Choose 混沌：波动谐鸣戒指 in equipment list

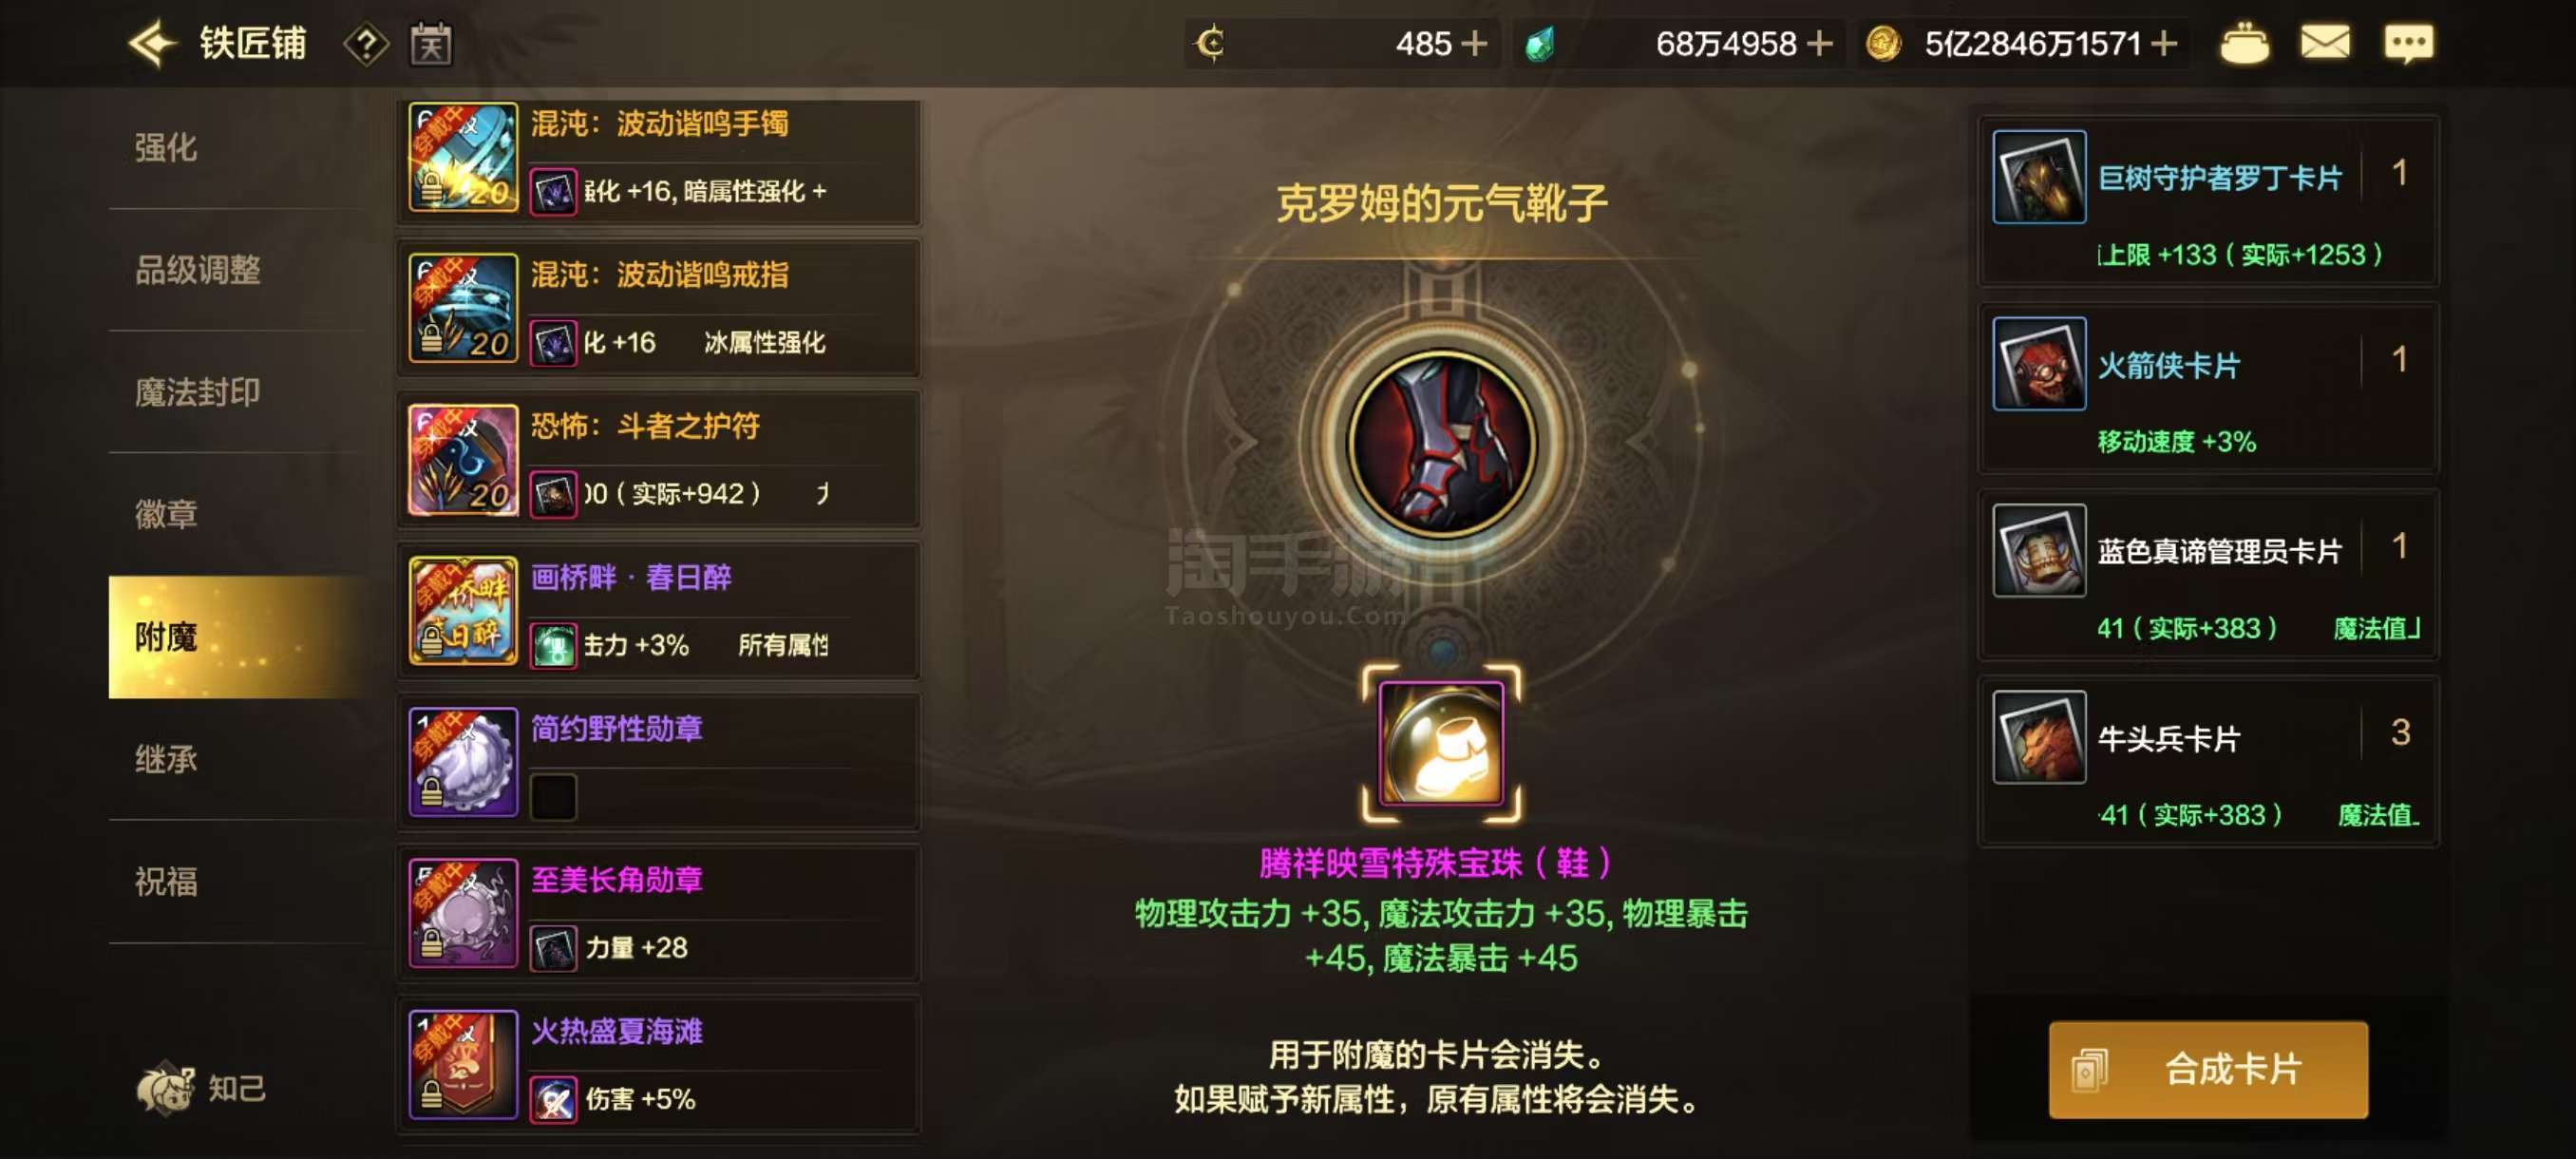(659, 309)
